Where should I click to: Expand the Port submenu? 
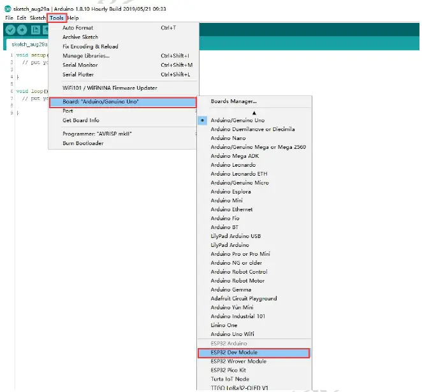coord(123,111)
